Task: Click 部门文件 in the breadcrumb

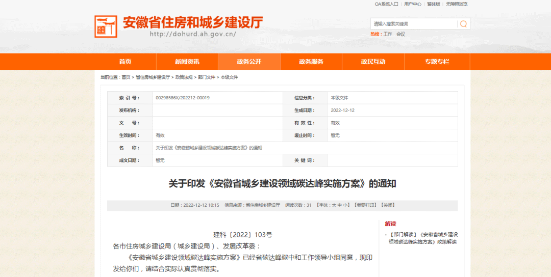Action: point(207,77)
